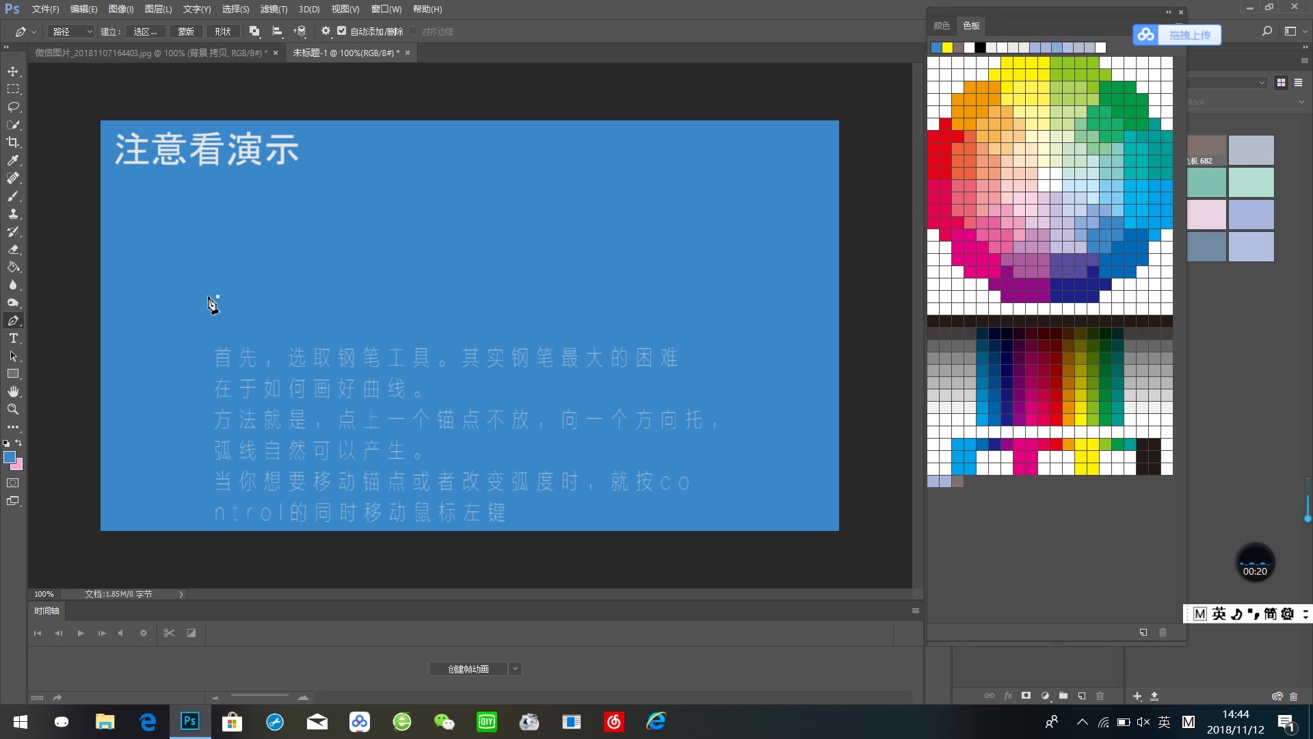The height and width of the screenshot is (739, 1313).
Task: Select the Crop tool
Action: (x=13, y=142)
